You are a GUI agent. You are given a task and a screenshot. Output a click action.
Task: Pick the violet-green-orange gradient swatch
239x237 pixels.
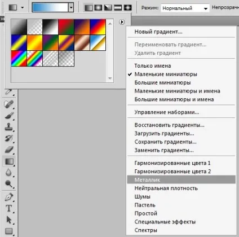pos(51,42)
